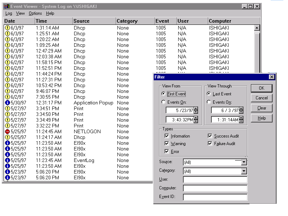Click the Date column header
288x216 pixels.
click(19, 21)
